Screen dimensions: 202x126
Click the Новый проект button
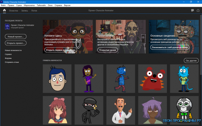pos(15,37)
